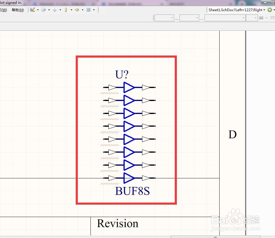The image size is (275, 238).
Task: Click the ellipsis button after second combo box
Action: 202,19
